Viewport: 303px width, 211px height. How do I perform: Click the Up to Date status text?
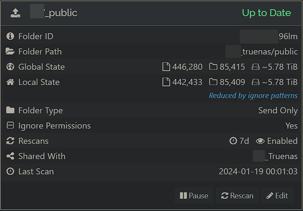pos(266,13)
